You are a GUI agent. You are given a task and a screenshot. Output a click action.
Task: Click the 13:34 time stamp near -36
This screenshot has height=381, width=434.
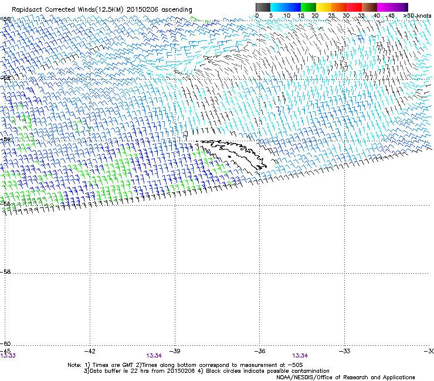pyautogui.click(x=300, y=356)
